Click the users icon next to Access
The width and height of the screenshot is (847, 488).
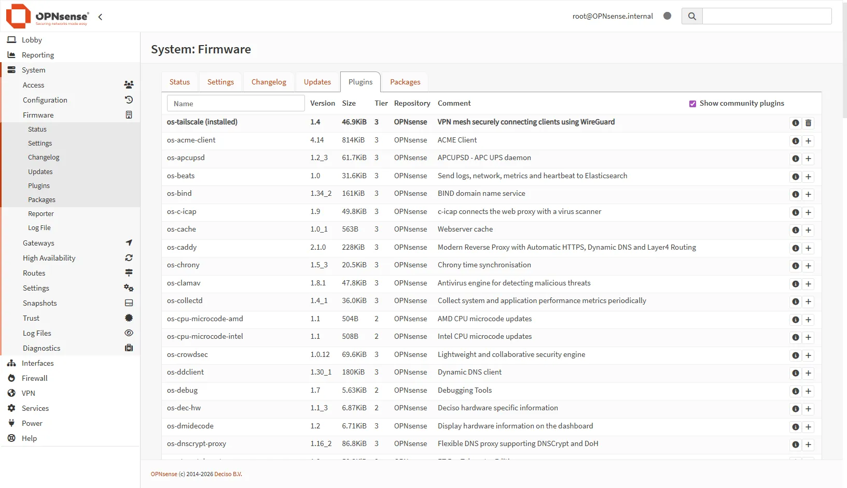pos(129,84)
